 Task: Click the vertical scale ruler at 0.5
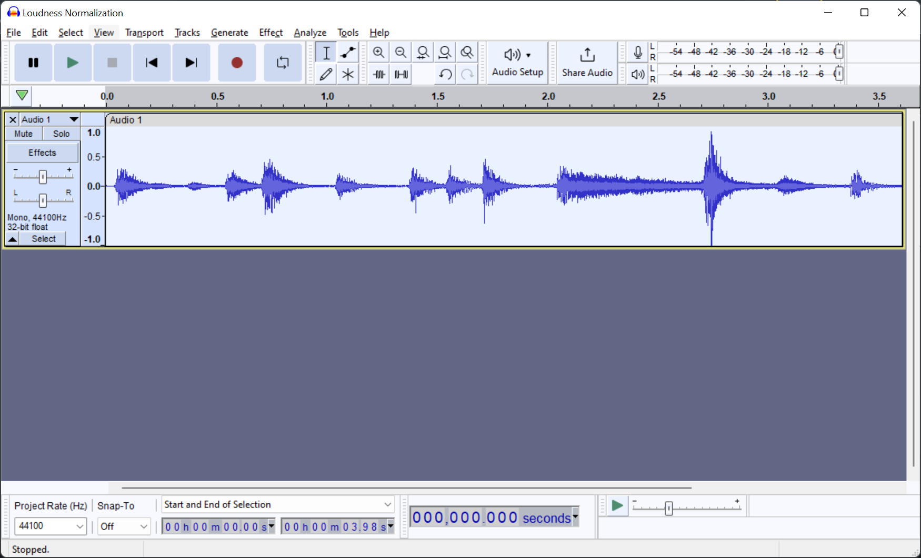coord(94,157)
